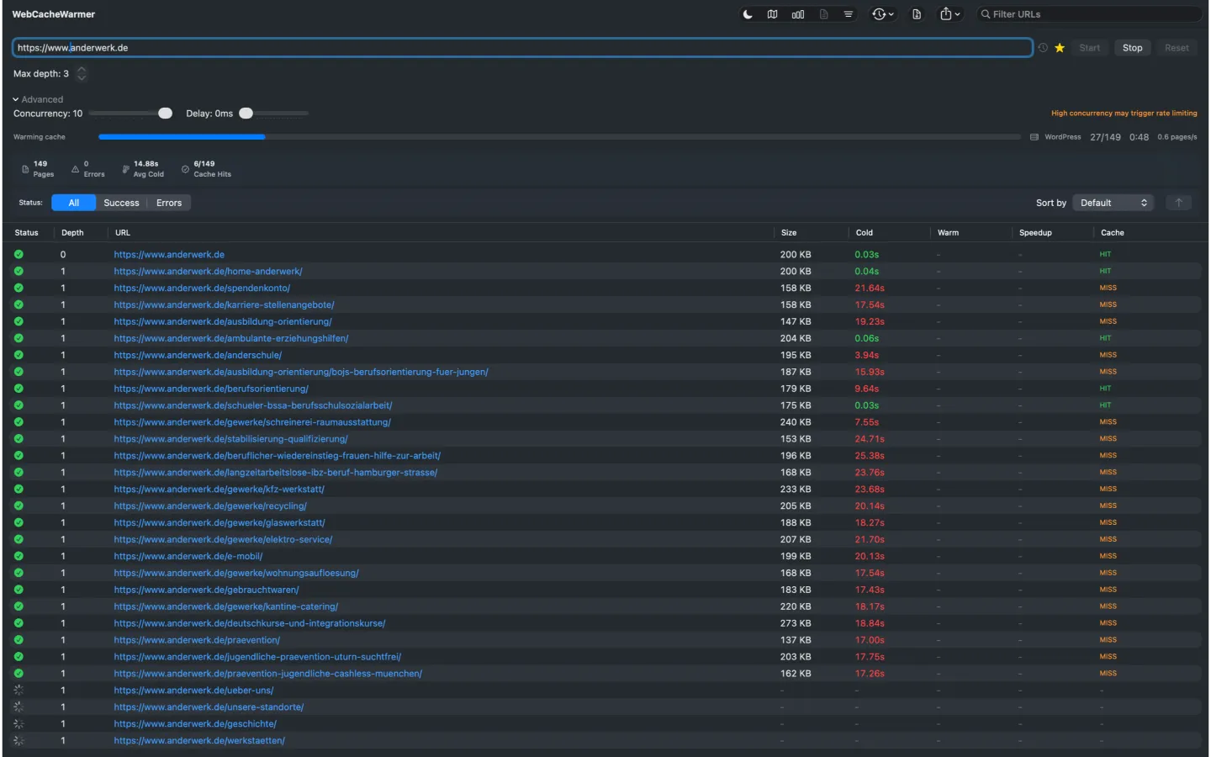This screenshot has height=757, width=1211.
Task: Switch to the Success status filter
Action: coord(121,203)
